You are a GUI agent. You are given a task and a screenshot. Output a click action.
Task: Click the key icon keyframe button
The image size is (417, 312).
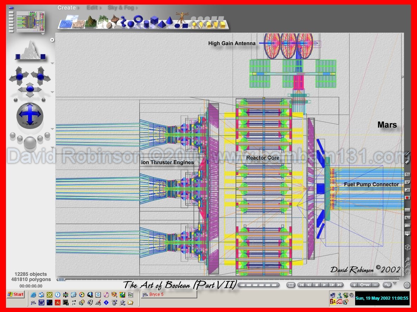click(365, 285)
